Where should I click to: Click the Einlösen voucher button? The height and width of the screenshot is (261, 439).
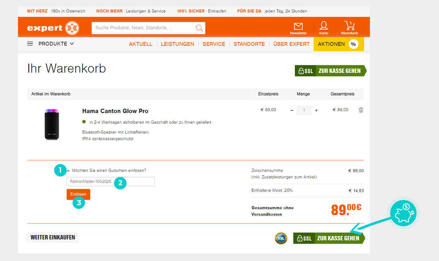(x=78, y=194)
